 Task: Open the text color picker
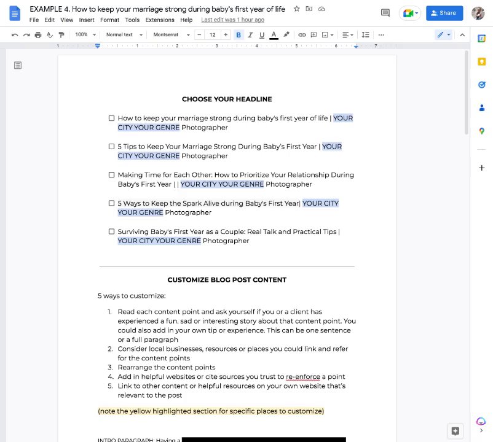(274, 35)
